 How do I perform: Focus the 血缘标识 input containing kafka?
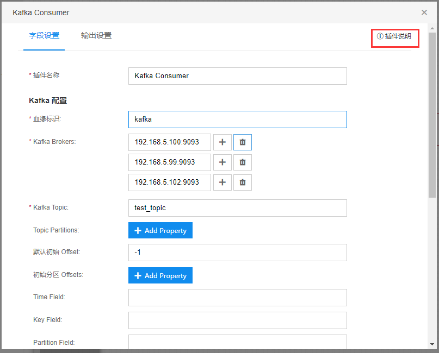[238, 119]
